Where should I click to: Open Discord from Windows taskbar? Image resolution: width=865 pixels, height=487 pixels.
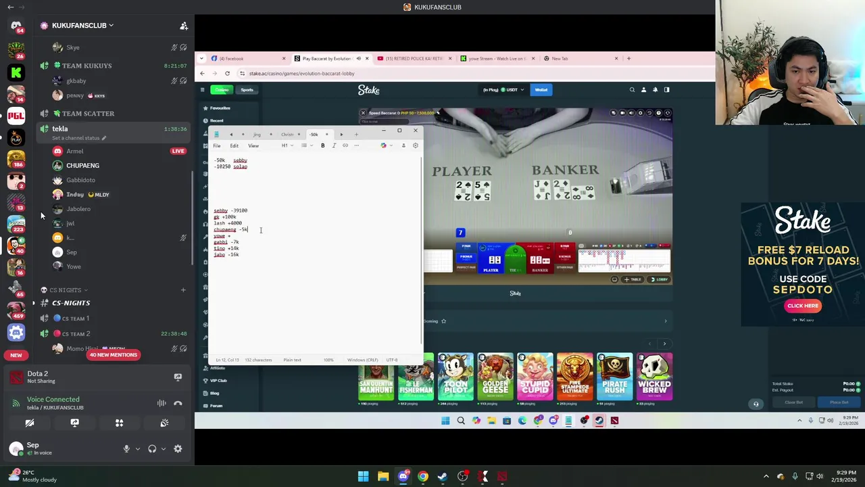tap(403, 476)
